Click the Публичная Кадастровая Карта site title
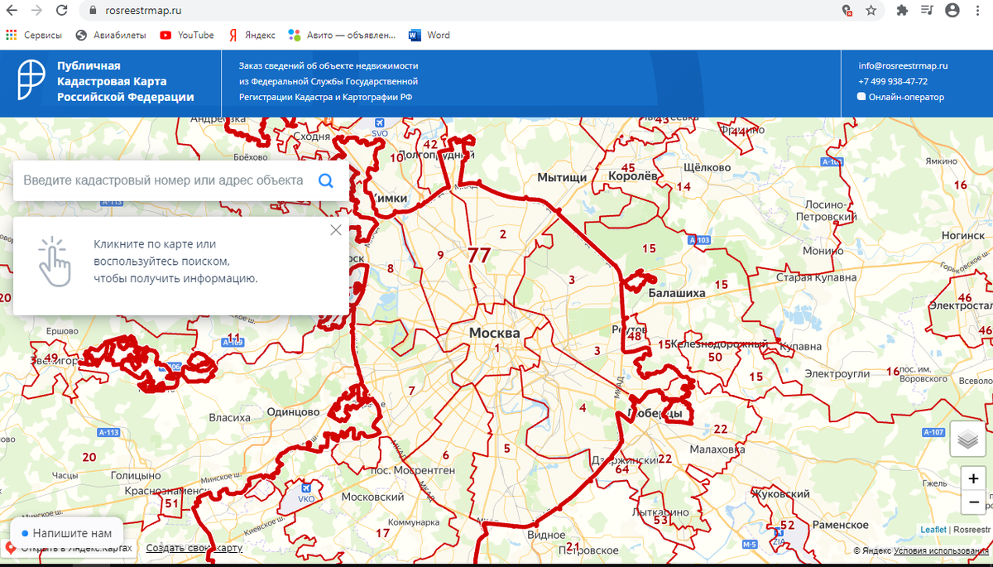 (x=126, y=81)
